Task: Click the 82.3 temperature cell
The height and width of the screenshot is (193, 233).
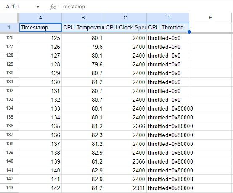Action: tap(83, 135)
